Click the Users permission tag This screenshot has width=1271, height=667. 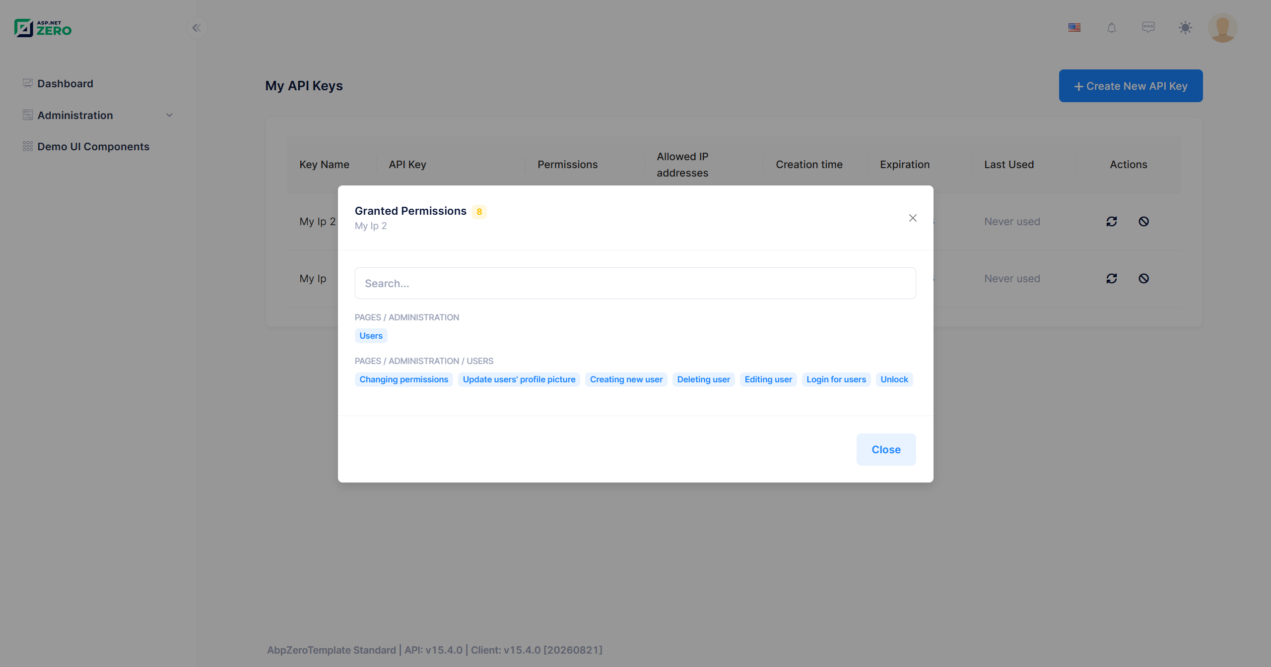coord(371,336)
